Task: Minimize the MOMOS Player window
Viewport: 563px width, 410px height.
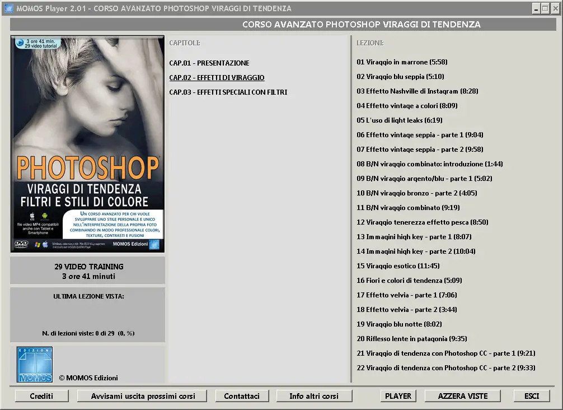Action: point(536,8)
